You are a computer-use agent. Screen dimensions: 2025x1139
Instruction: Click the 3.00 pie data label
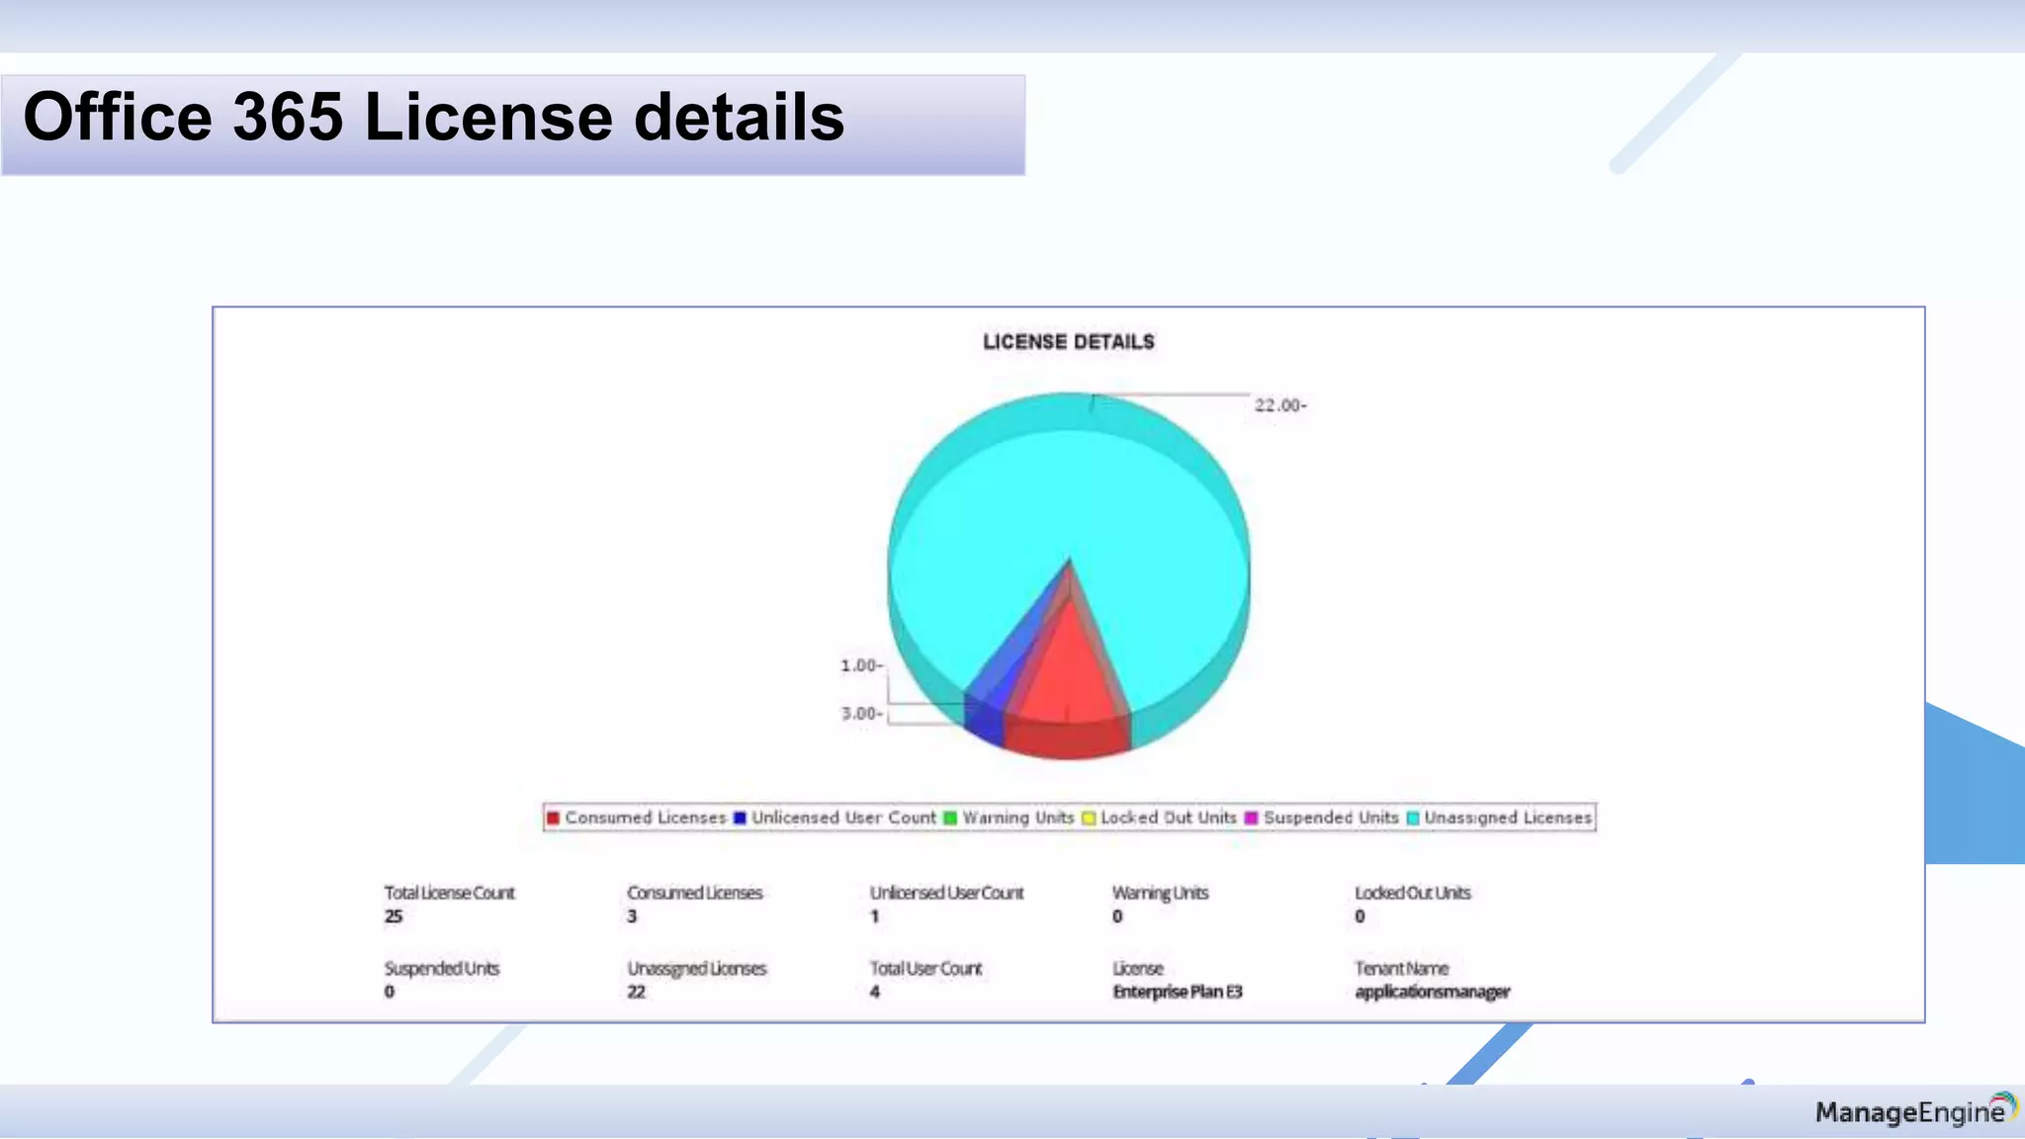pyautogui.click(x=861, y=713)
